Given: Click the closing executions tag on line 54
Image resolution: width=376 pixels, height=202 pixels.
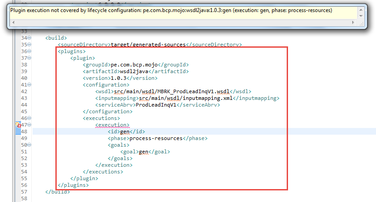Looking at the screenshot, I should tap(103, 172).
